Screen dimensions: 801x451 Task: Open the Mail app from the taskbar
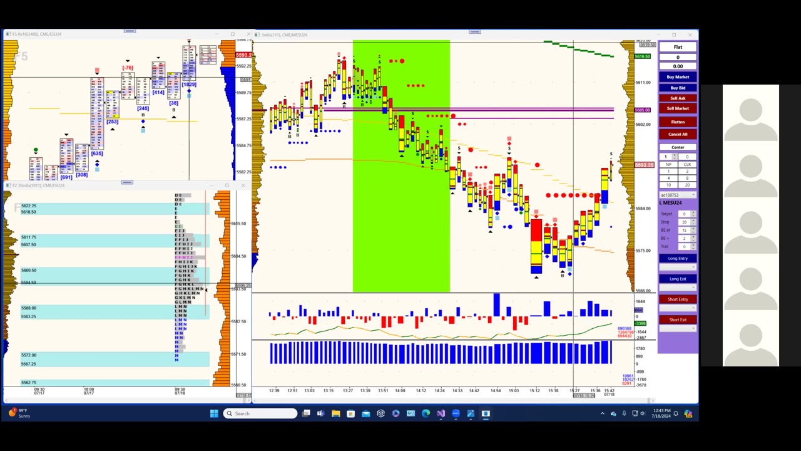[x=366, y=413]
